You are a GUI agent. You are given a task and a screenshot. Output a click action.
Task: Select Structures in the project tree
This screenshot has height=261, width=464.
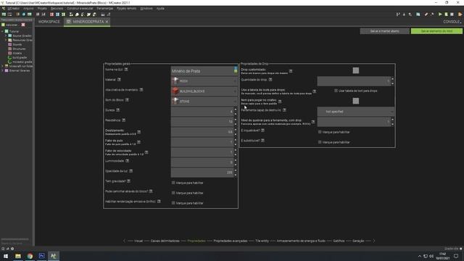tap(19, 49)
